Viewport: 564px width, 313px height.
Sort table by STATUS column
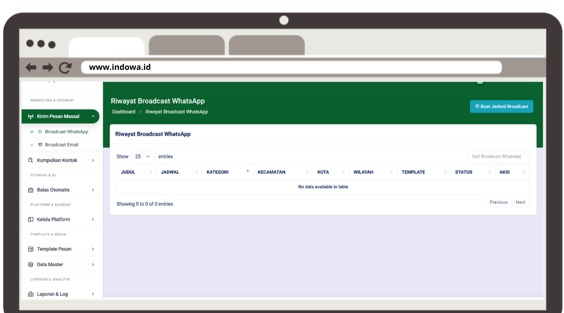click(473, 172)
